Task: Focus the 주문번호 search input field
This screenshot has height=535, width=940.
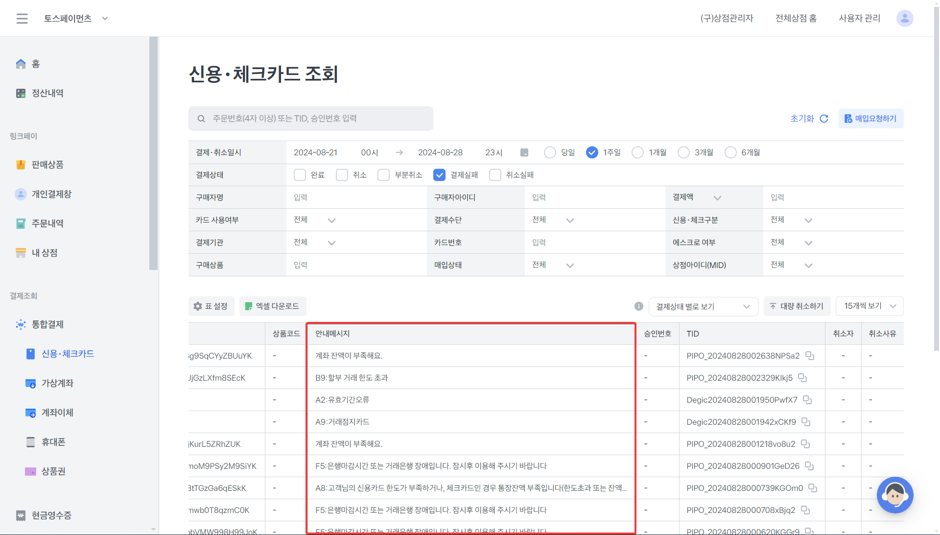Action: tap(318, 119)
